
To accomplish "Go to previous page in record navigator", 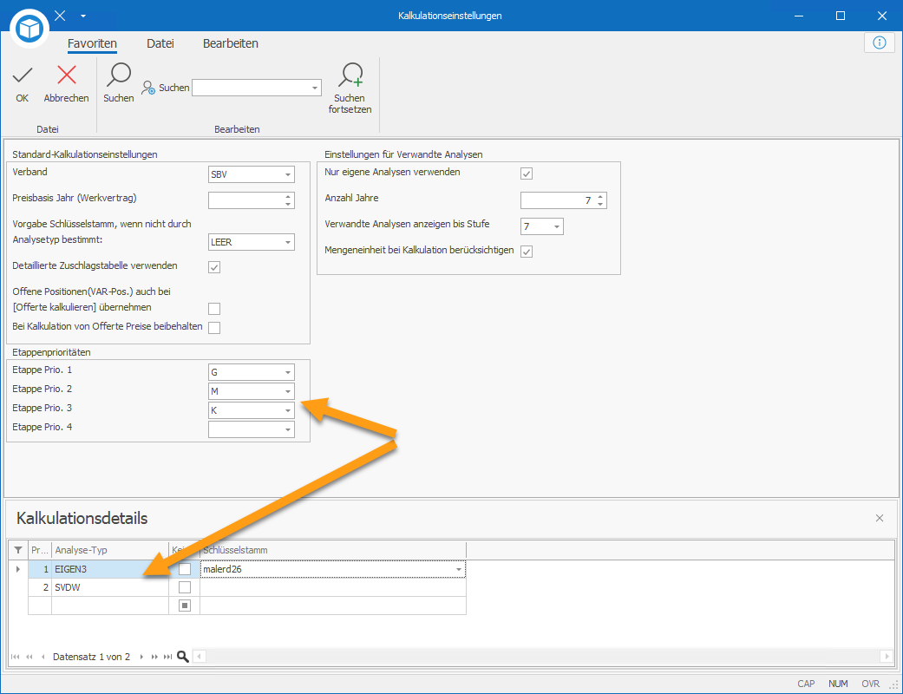I will (29, 657).
